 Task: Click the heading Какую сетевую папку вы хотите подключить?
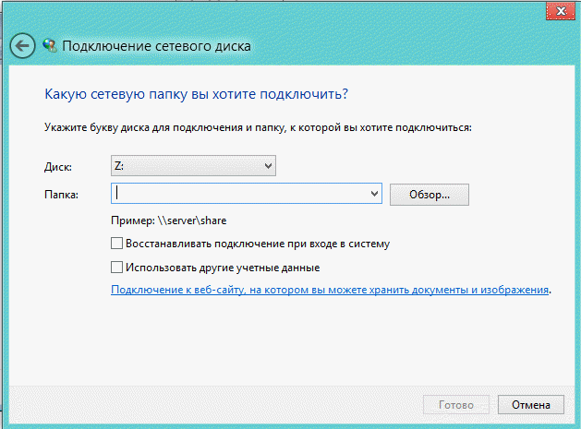[197, 94]
